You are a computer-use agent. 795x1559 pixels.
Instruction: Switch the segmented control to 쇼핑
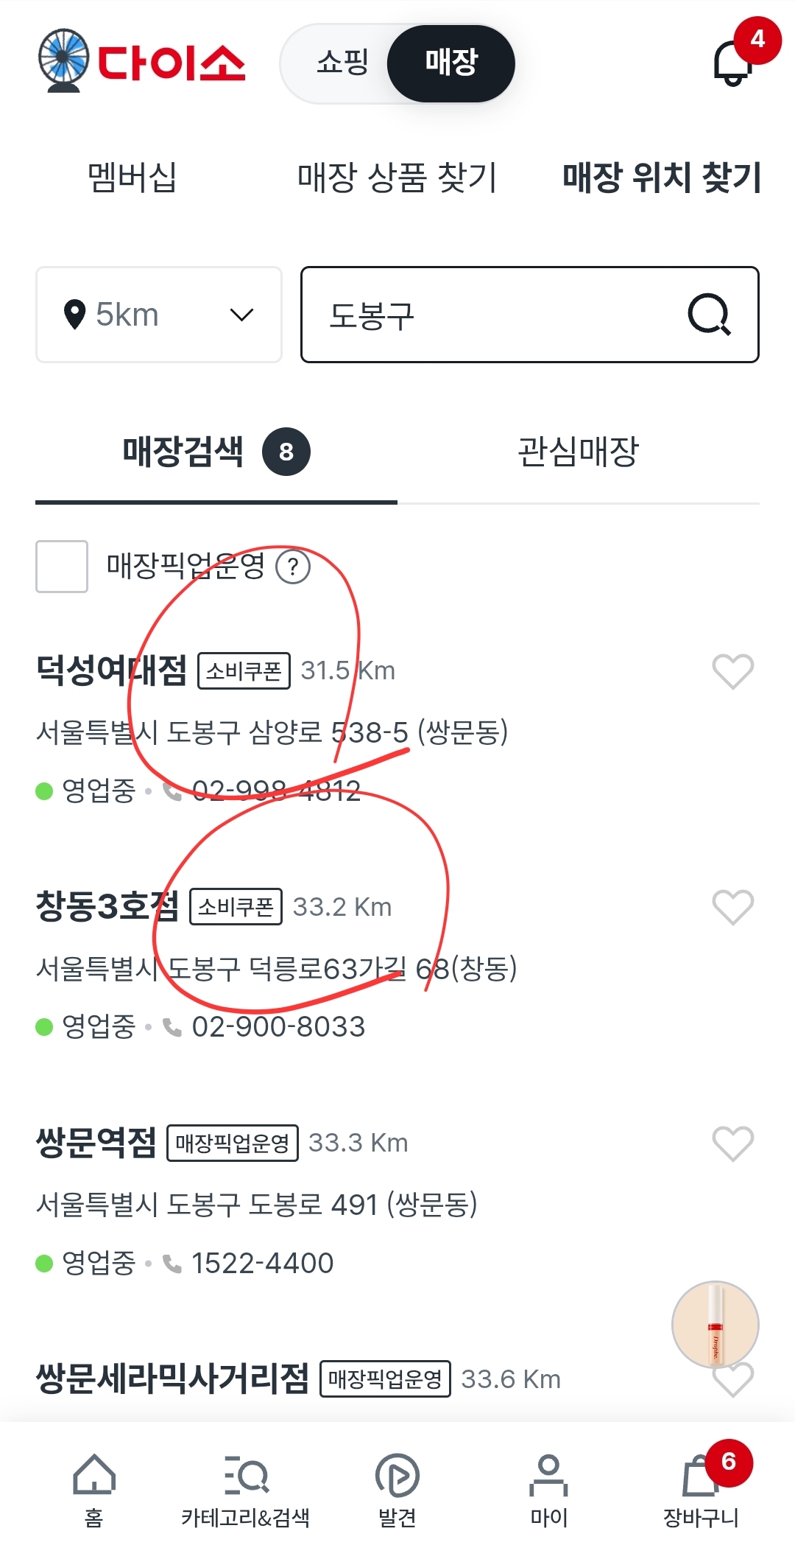343,63
